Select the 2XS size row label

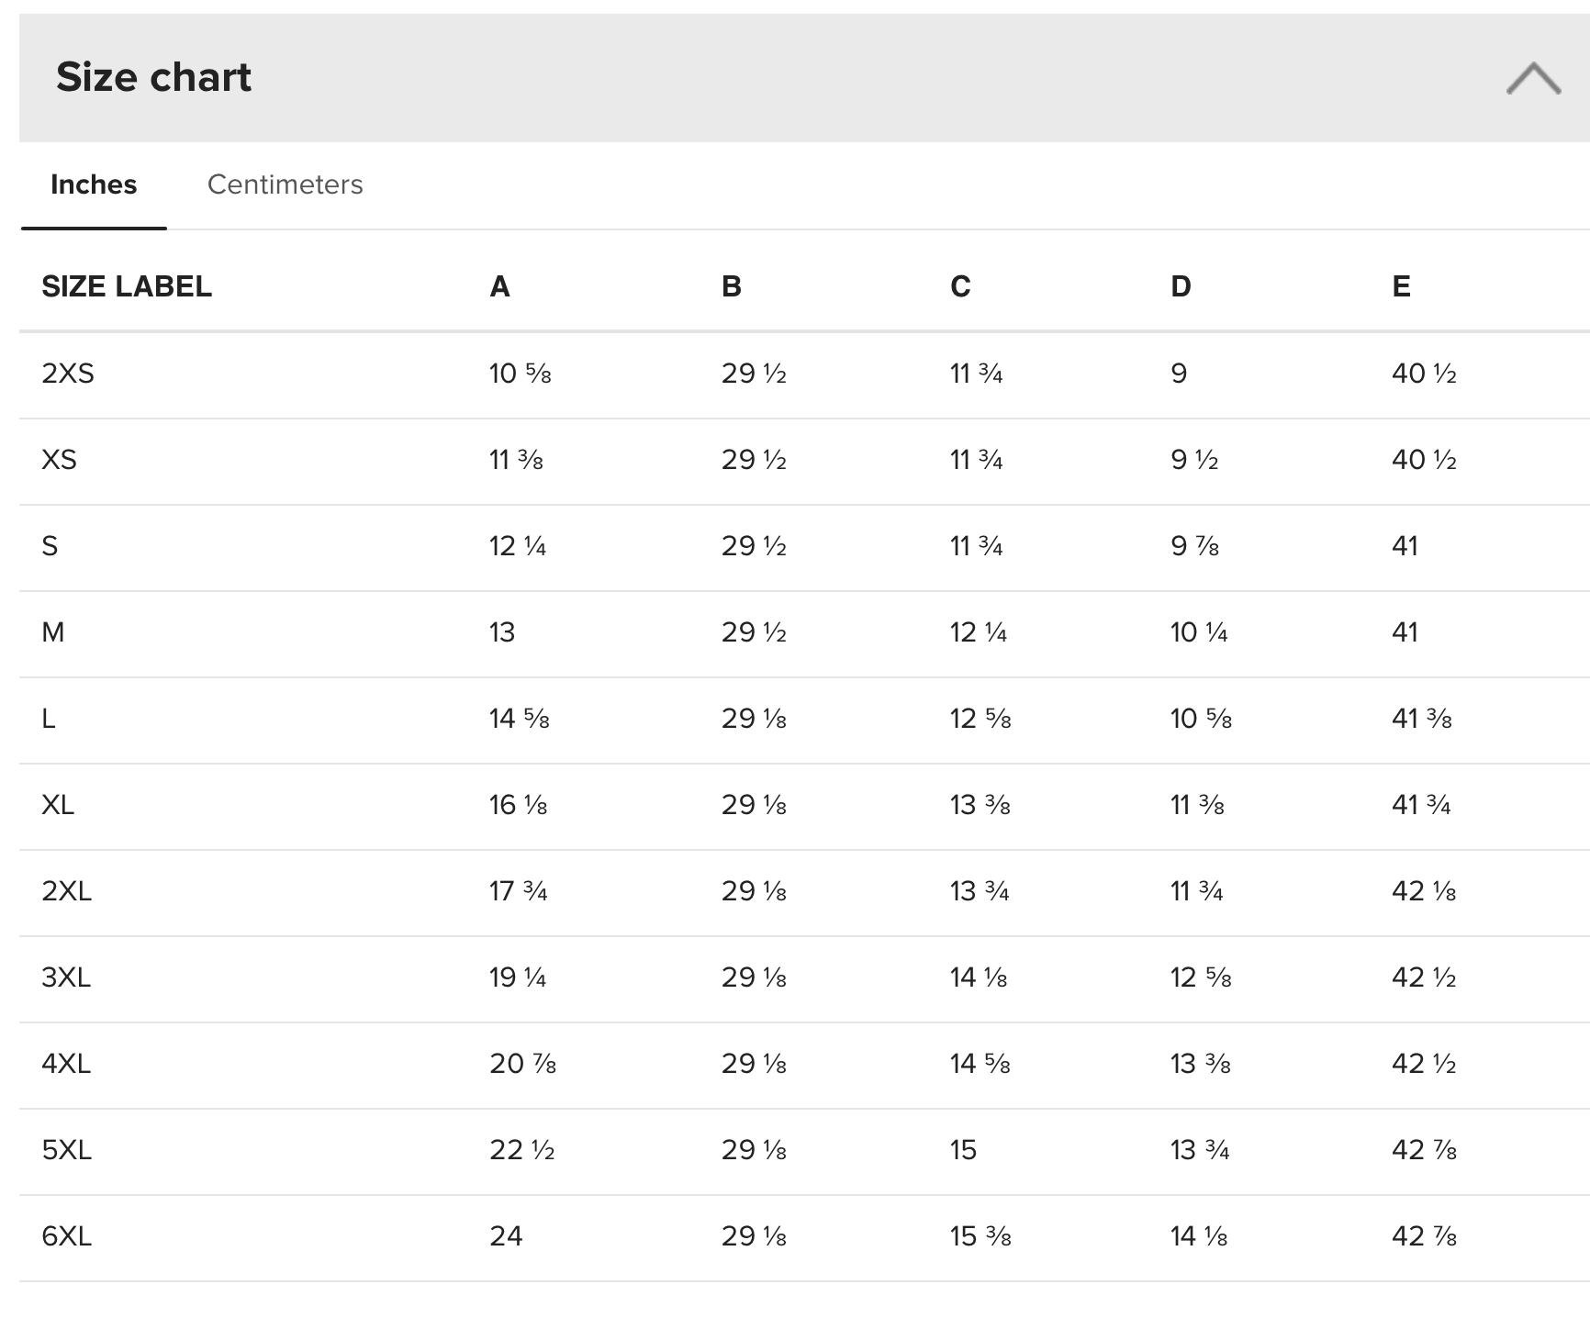coord(68,374)
